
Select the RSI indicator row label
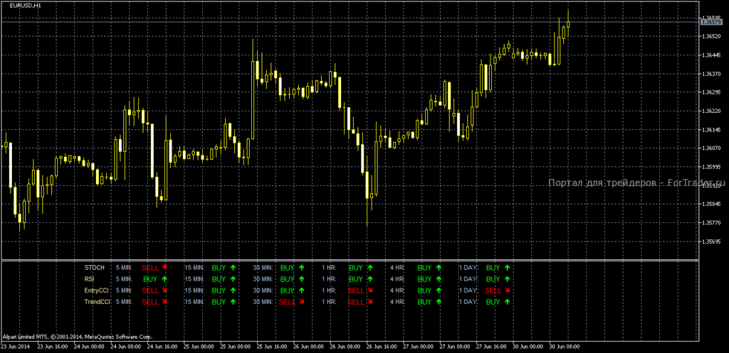coord(90,279)
